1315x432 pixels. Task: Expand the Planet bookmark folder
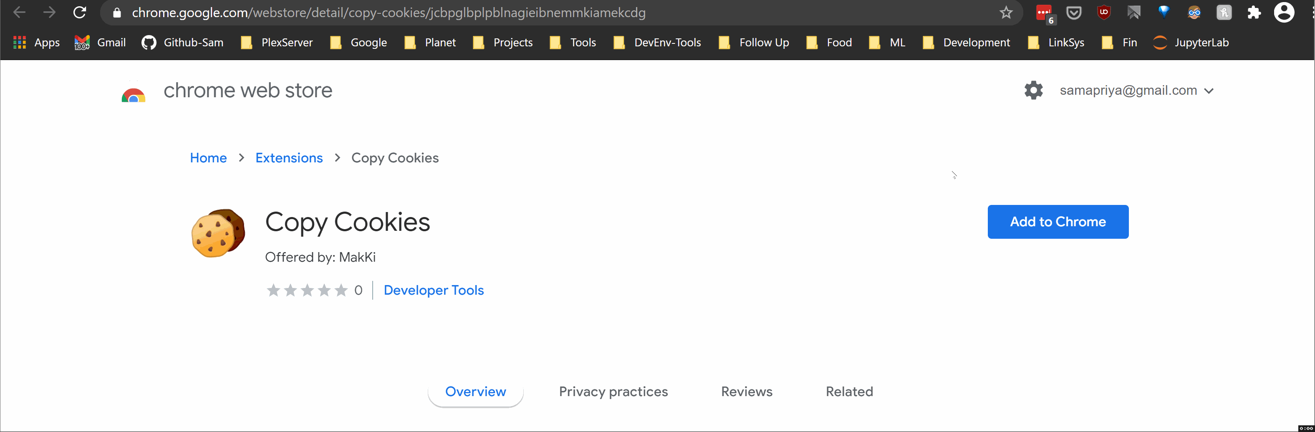click(430, 43)
